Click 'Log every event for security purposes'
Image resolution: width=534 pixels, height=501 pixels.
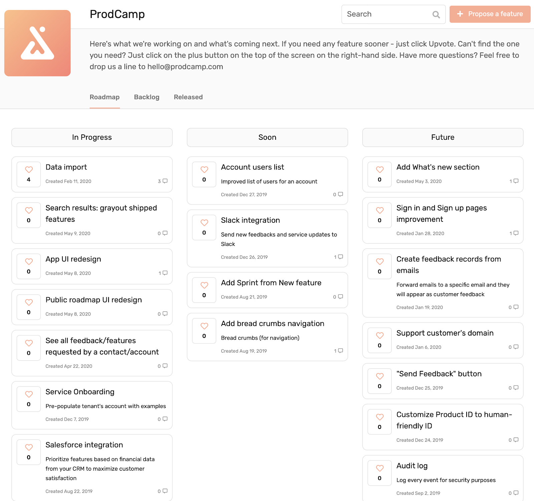tap(446, 480)
